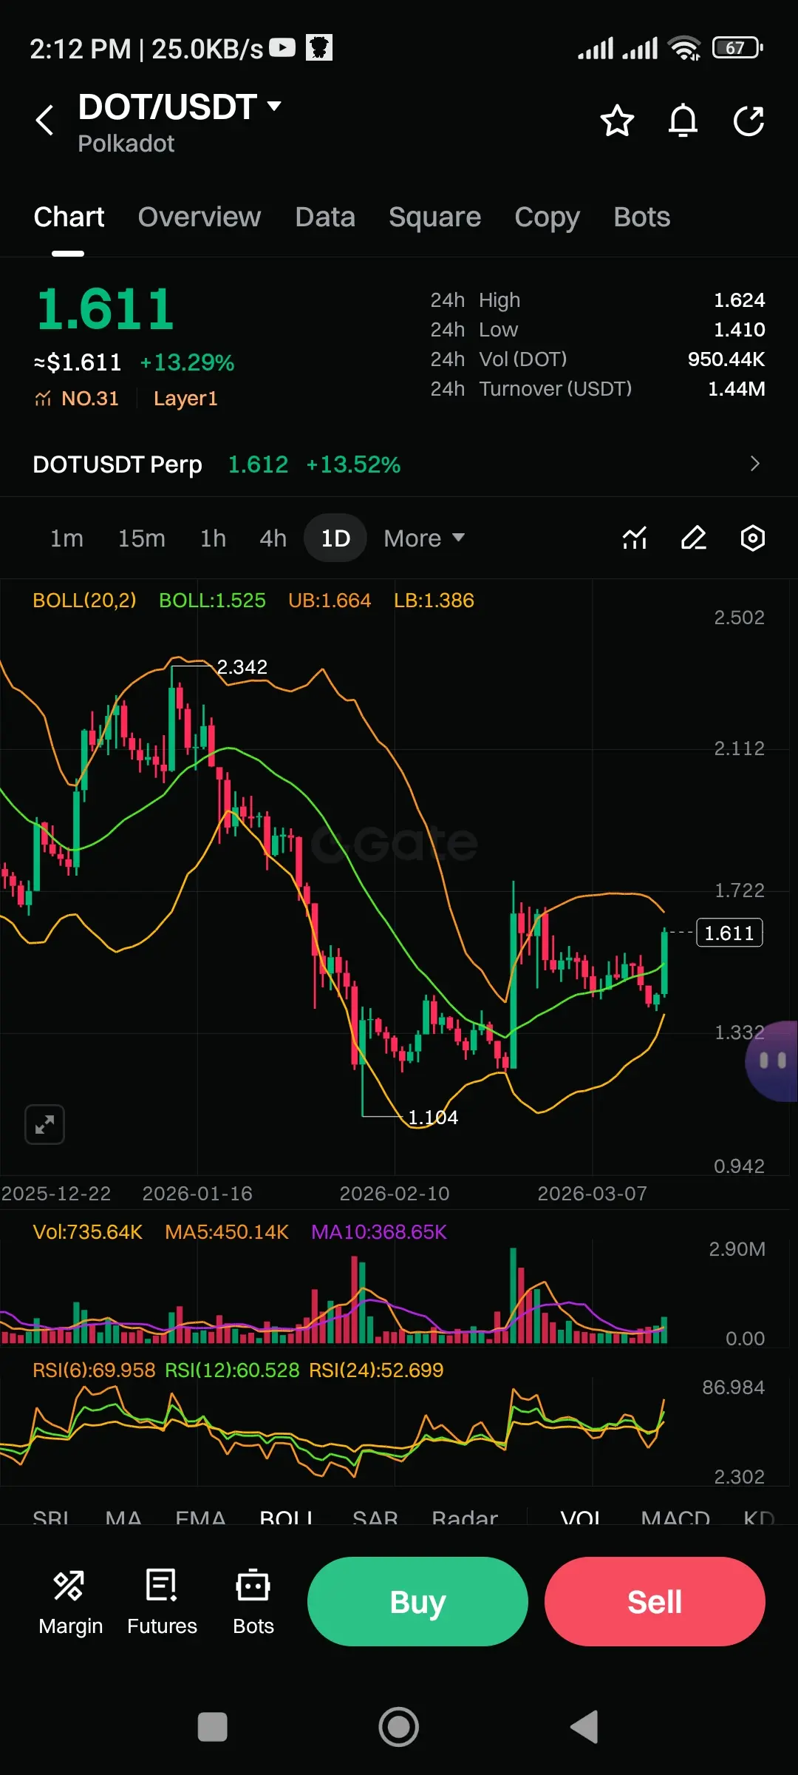Tap the MA10:368.65K legend

[x=379, y=1231]
